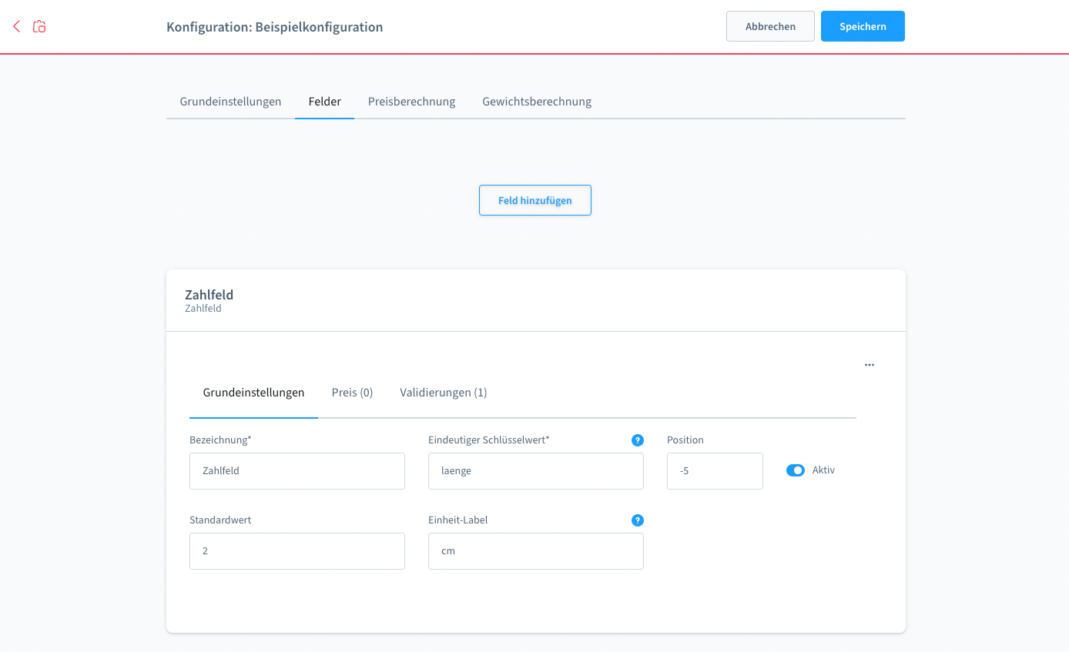This screenshot has width=1069, height=652.
Task: Click the red products module icon
Action: pyautogui.click(x=39, y=27)
